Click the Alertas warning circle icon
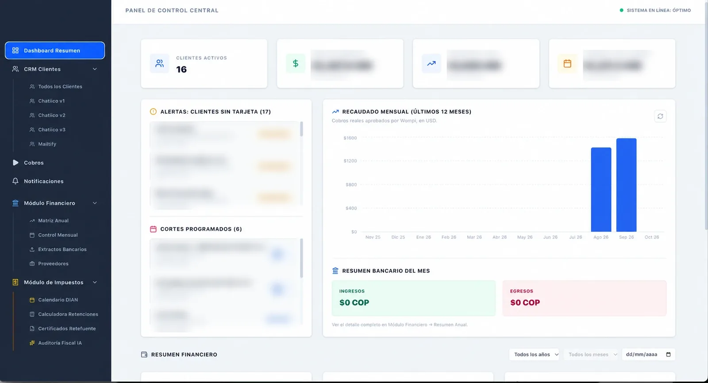708x383 pixels. point(153,112)
